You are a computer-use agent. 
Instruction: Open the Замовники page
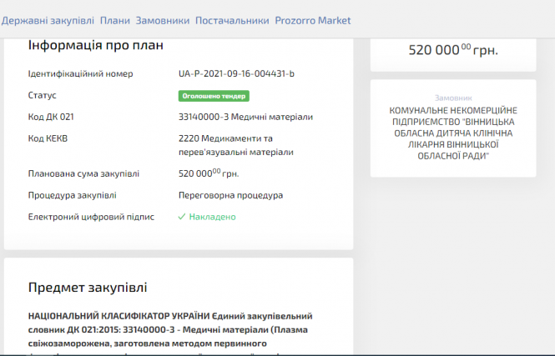(x=163, y=21)
